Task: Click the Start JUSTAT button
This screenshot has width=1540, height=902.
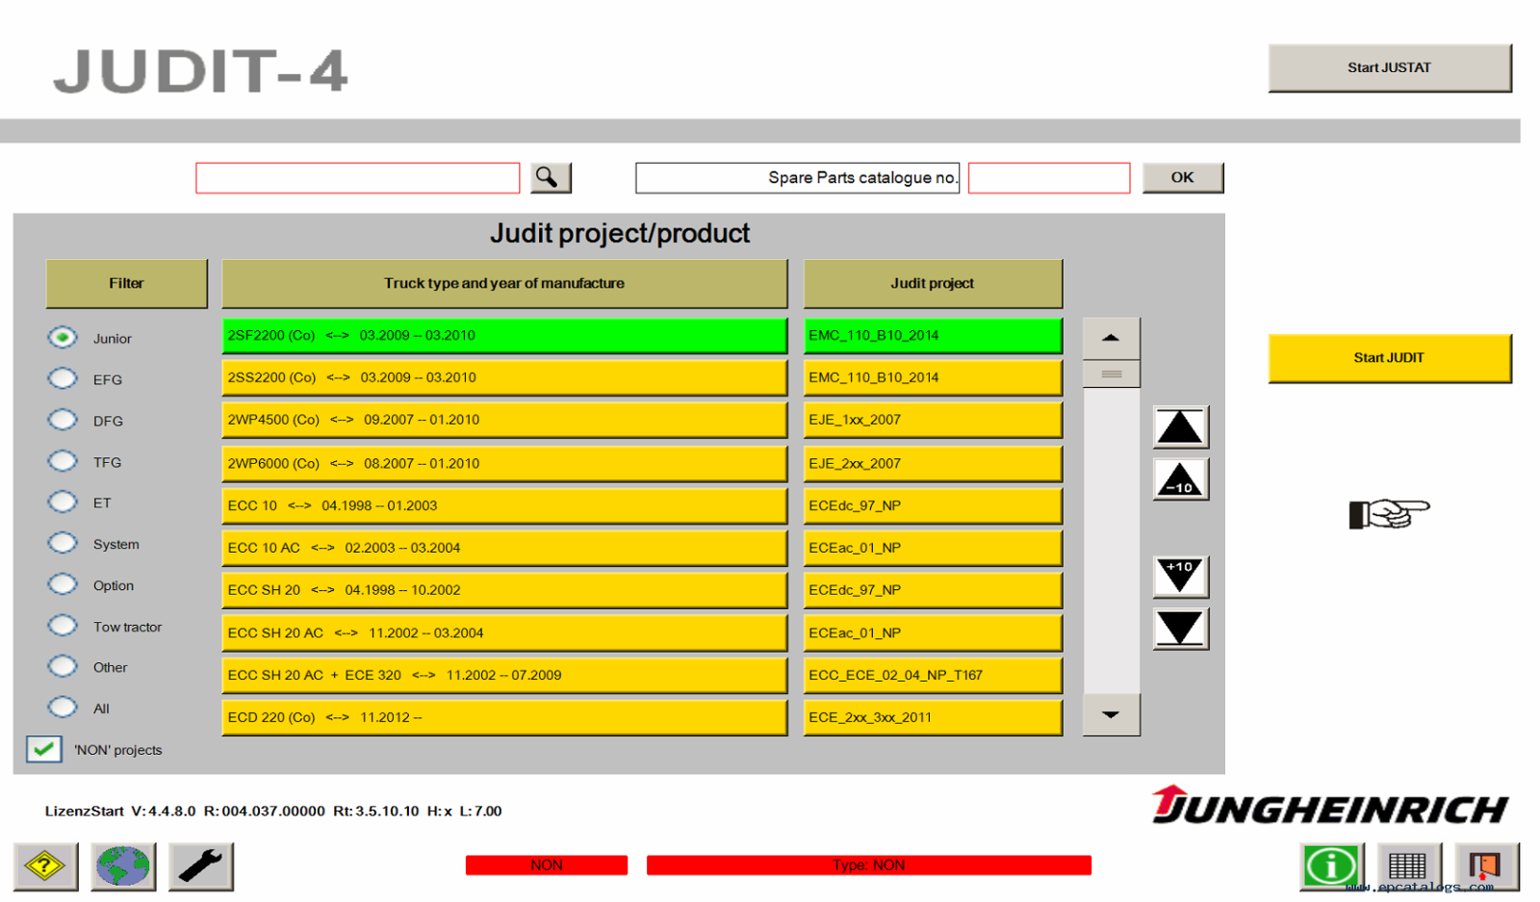Action: pyautogui.click(x=1390, y=68)
